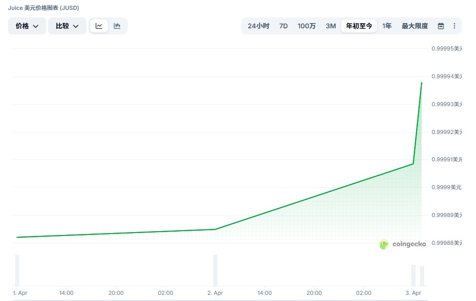Click the price line peak at chart end
Image resolution: width=476 pixels, height=301 pixels.
tap(421, 83)
